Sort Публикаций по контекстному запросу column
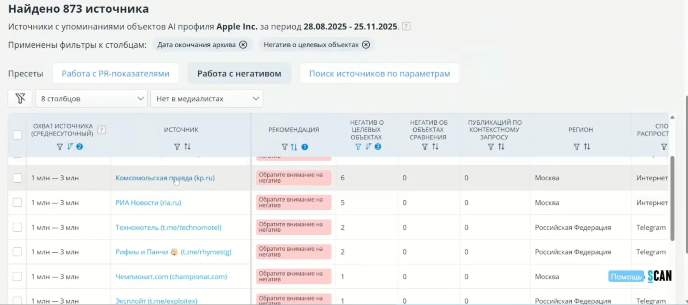 point(501,146)
